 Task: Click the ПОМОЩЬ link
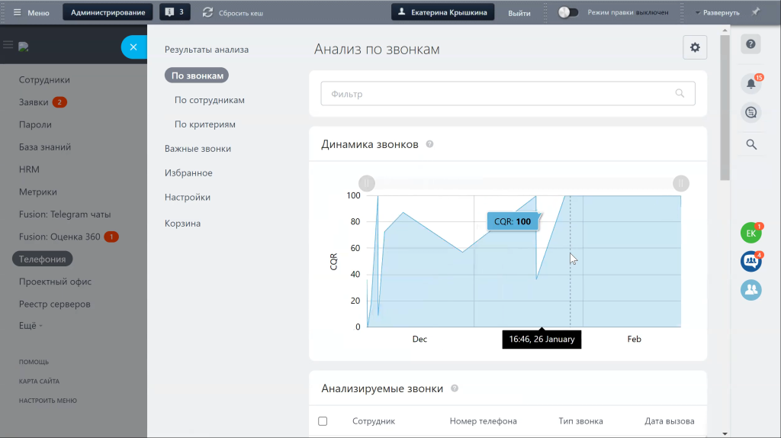34,362
